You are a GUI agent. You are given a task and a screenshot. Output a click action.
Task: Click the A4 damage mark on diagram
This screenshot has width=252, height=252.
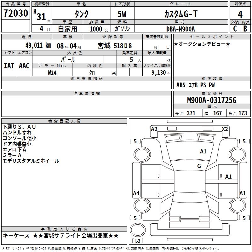pos(136,193)
